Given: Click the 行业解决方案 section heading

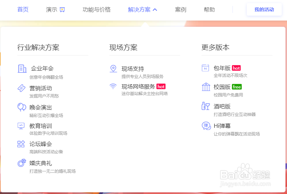Looking at the screenshot, I should click(38, 47).
